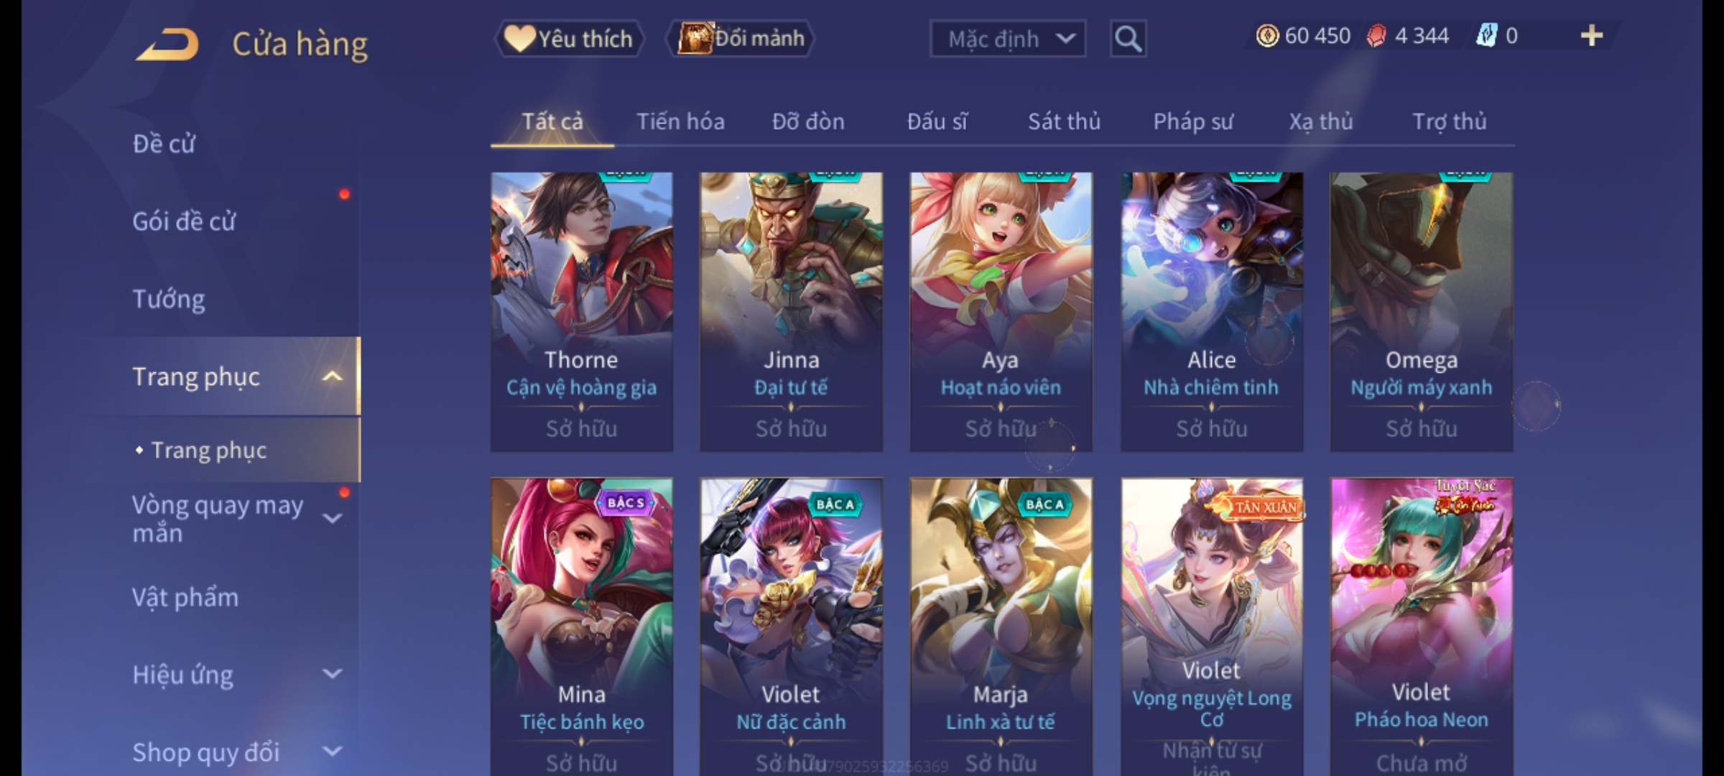This screenshot has width=1724, height=776.
Task: Open Yêu thích favorites heart button
Action: pos(569,39)
